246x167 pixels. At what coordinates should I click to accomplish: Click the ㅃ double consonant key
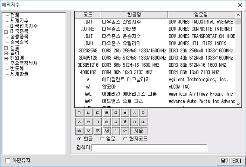79,131
